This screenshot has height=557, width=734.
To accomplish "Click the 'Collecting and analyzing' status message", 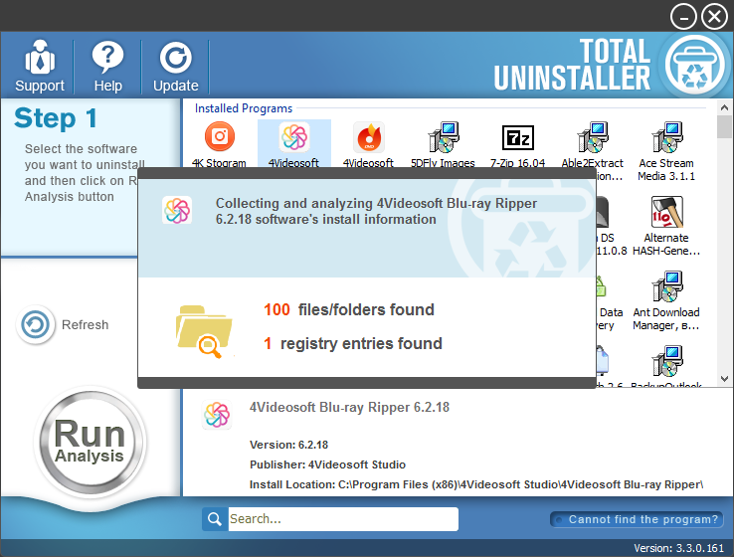I will pos(376,211).
